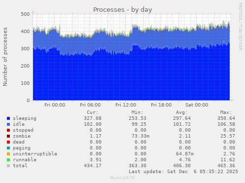Screen dimensions: 245x183
Task: Click the stopped legend color swatch
Action: click(8, 130)
